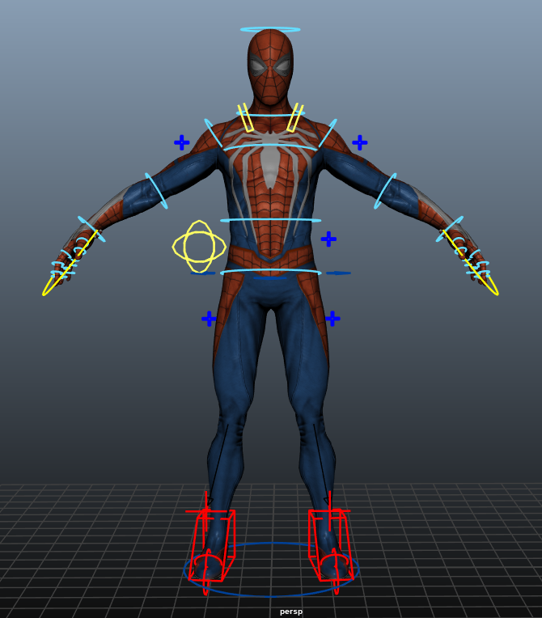Click the persp camera label
542x618 pixels.
coord(291,612)
